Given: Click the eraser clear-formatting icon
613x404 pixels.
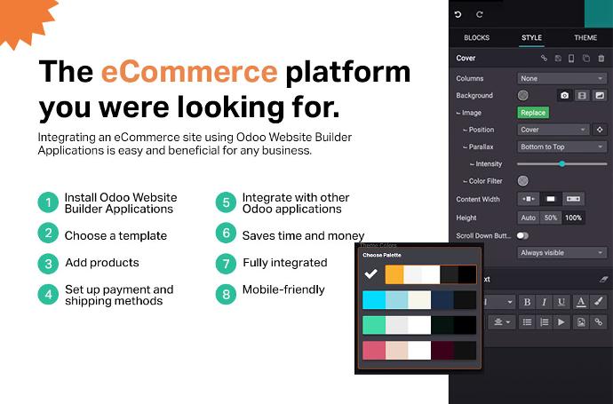Looking at the screenshot, I should click(603, 279).
